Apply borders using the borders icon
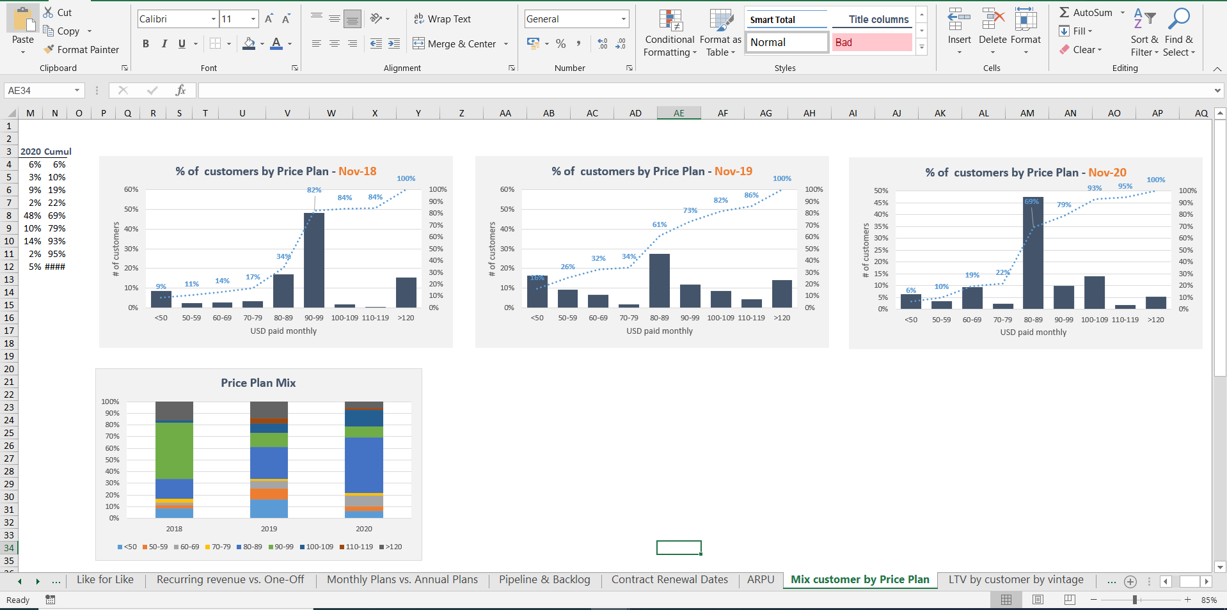This screenshot has height=610, width=1227. [x=215, y=43]
